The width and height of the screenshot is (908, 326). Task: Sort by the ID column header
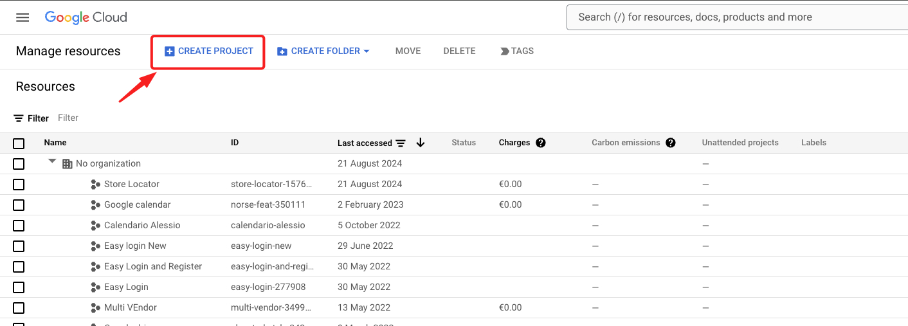click(235, 143)
